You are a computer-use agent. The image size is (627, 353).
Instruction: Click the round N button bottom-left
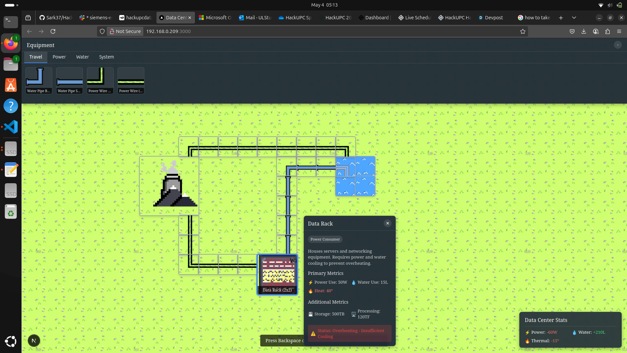34,341
